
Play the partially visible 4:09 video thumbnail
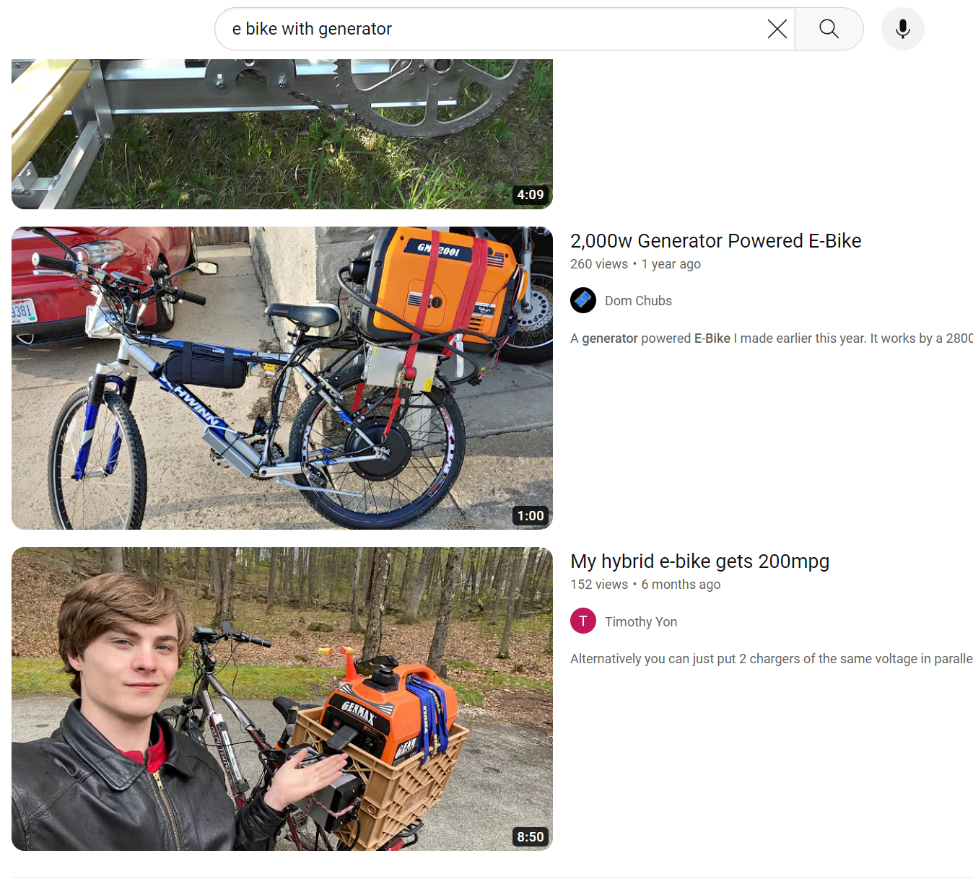tap(282, 134)
